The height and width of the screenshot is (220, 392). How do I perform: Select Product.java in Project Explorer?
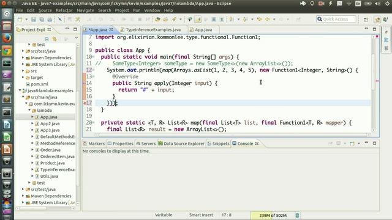tap(53, 163)
